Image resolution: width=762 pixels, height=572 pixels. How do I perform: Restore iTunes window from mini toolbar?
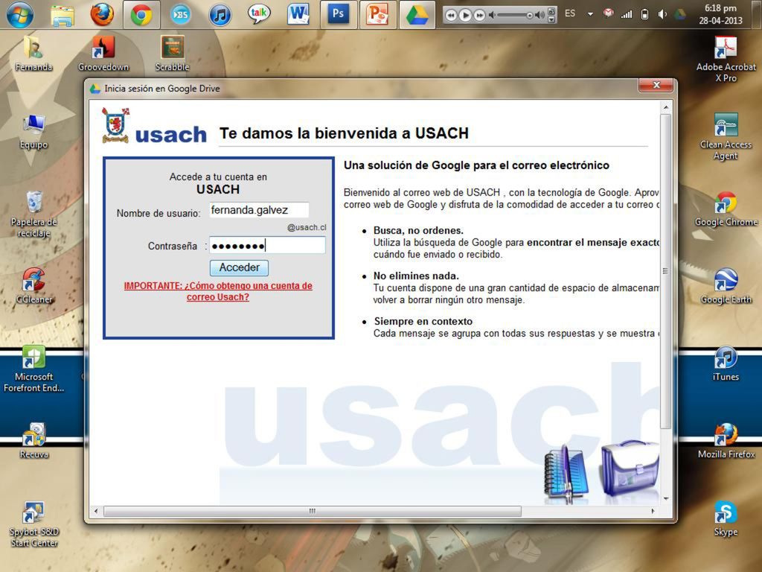[551, 11]
